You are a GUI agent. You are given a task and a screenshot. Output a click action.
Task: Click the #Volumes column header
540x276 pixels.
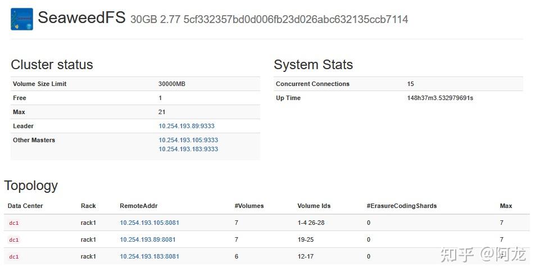249,206
